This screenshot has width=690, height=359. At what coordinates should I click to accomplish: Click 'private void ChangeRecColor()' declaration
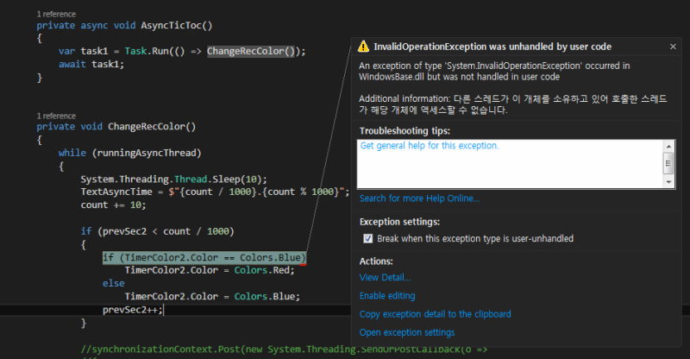pyautogui.click(x=116, y=127)
